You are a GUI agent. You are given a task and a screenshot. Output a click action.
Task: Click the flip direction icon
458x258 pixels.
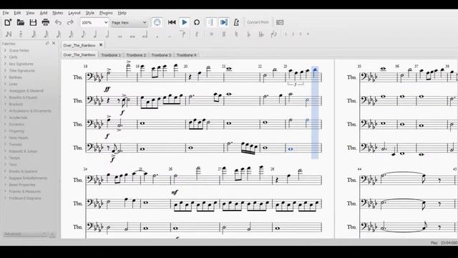pos(273,34)
